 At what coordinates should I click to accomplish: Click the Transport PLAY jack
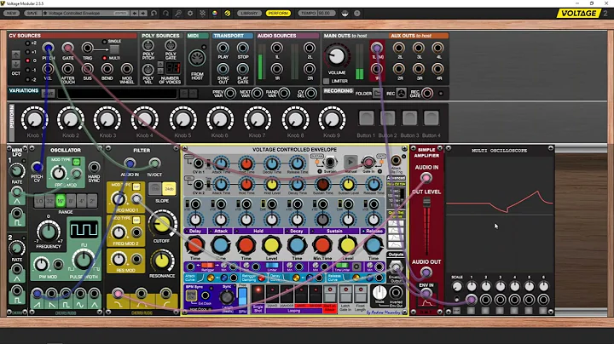pyautogui.click(x=223, y=48)
